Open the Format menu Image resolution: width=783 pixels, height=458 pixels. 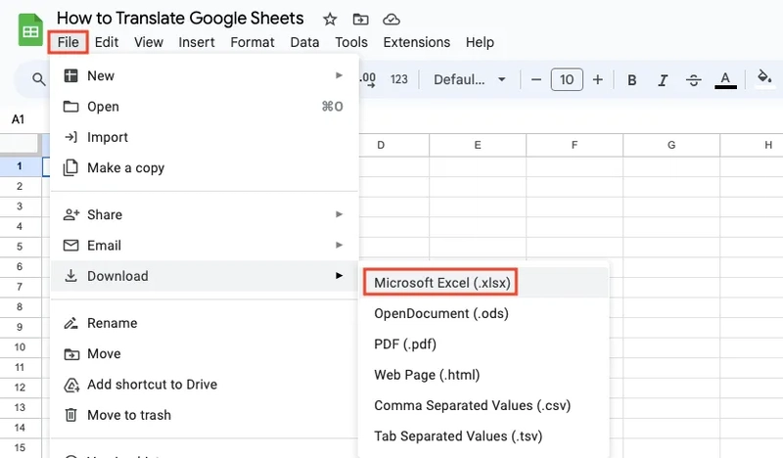253,42
